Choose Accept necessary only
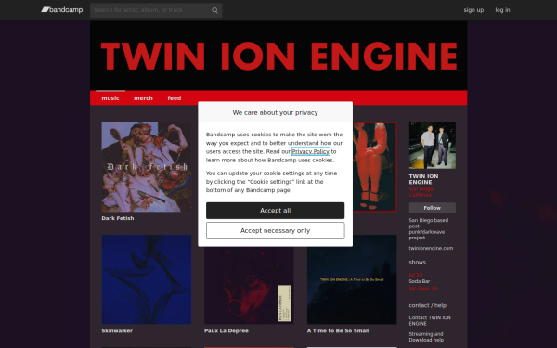This screenshot has width=557, height=348. click(x=276, y=231)
